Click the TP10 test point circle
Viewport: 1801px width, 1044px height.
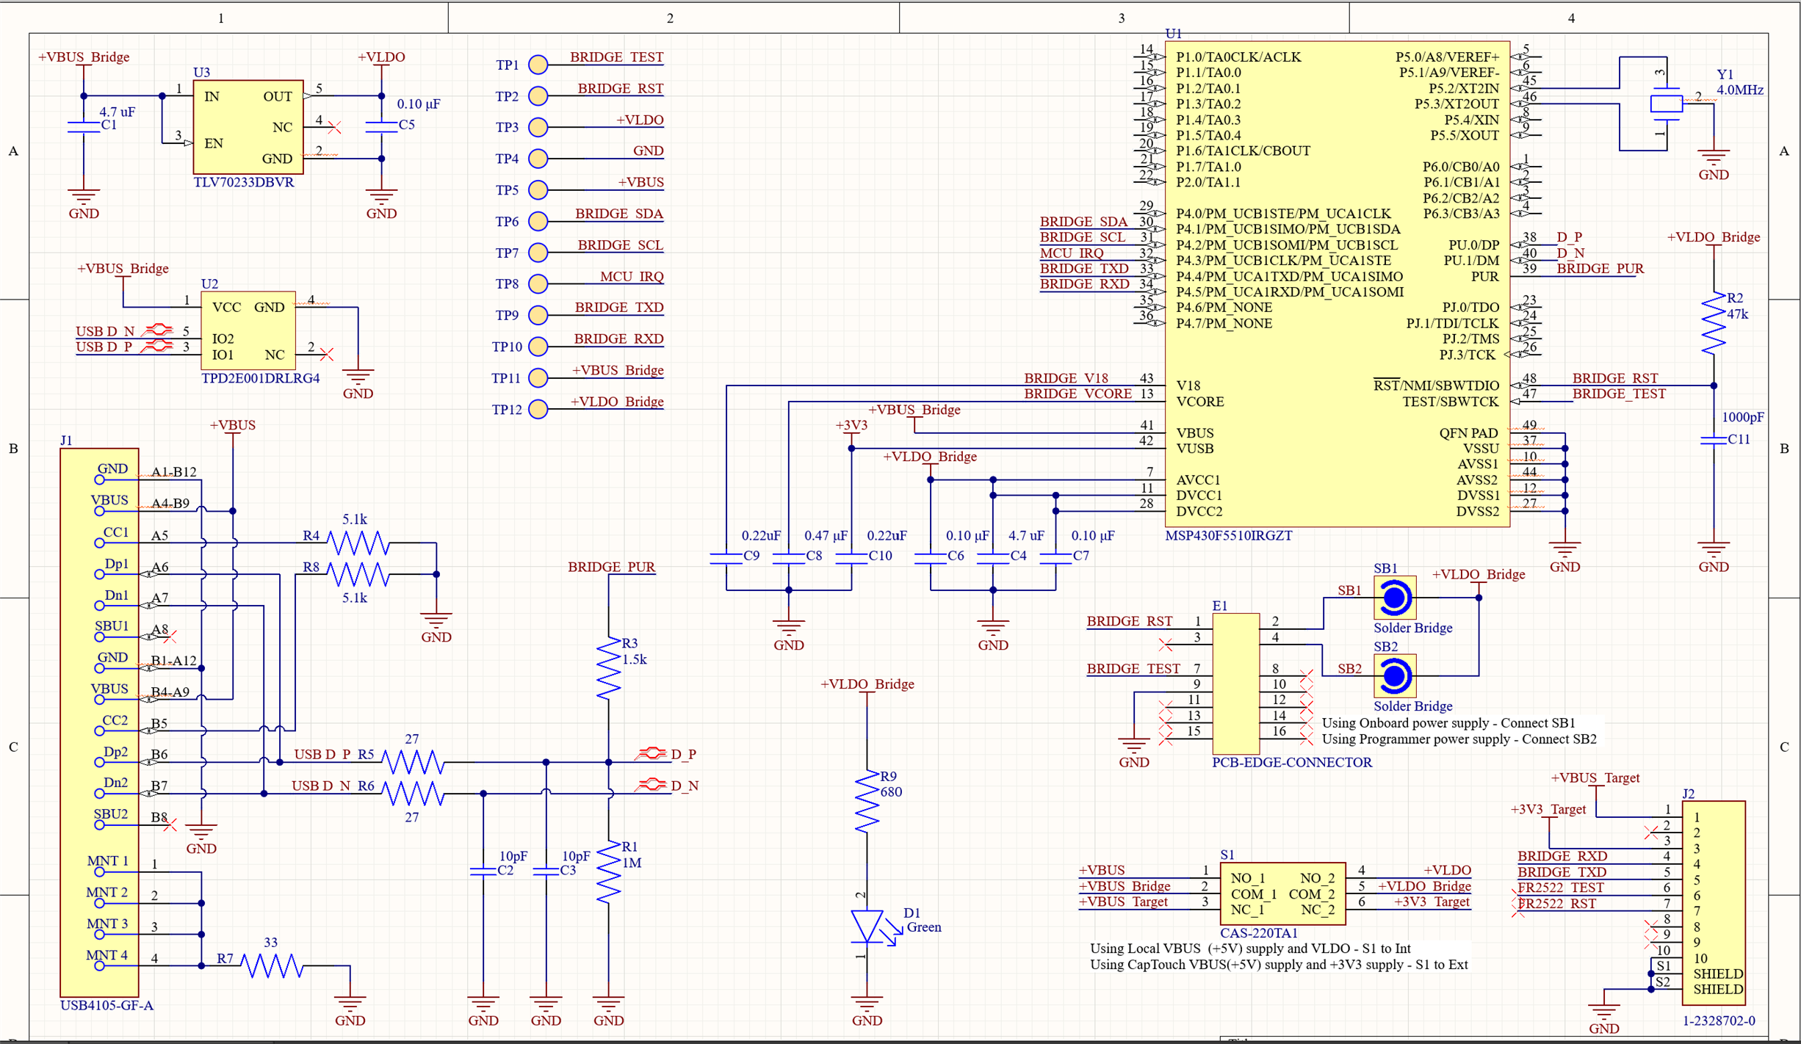click(538, 347)
